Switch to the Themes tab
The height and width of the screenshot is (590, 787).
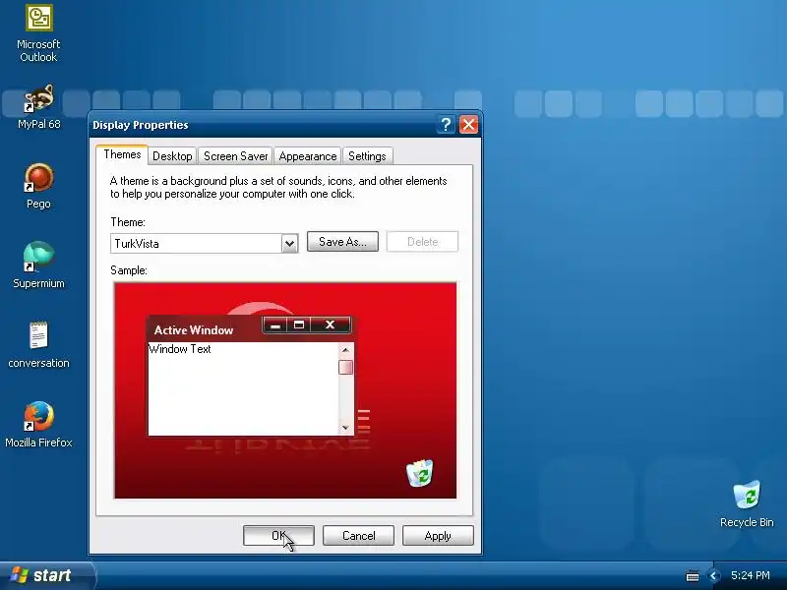coord(122,154)
